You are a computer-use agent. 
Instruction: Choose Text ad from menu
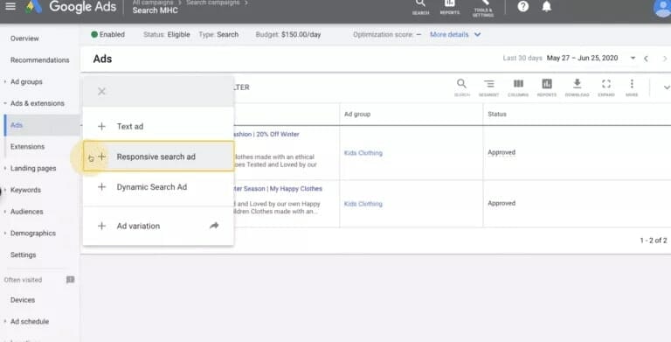pos(158,127)
